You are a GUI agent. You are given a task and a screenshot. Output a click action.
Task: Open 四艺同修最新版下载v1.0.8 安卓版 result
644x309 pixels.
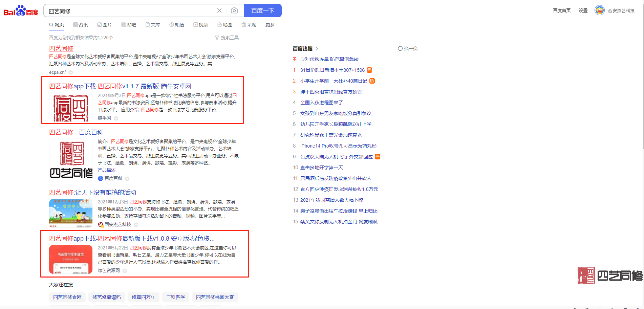pos(132,238)
